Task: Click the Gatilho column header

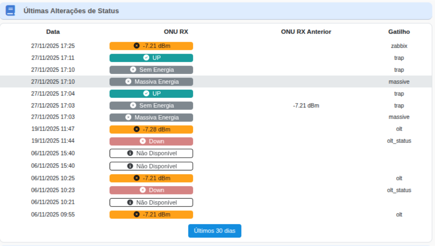Action: (399, 32)
